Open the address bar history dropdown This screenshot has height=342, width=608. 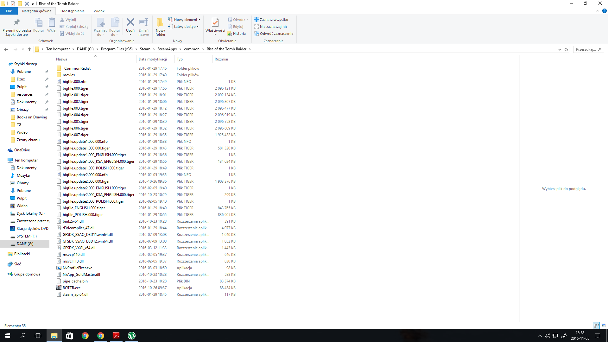560,49
